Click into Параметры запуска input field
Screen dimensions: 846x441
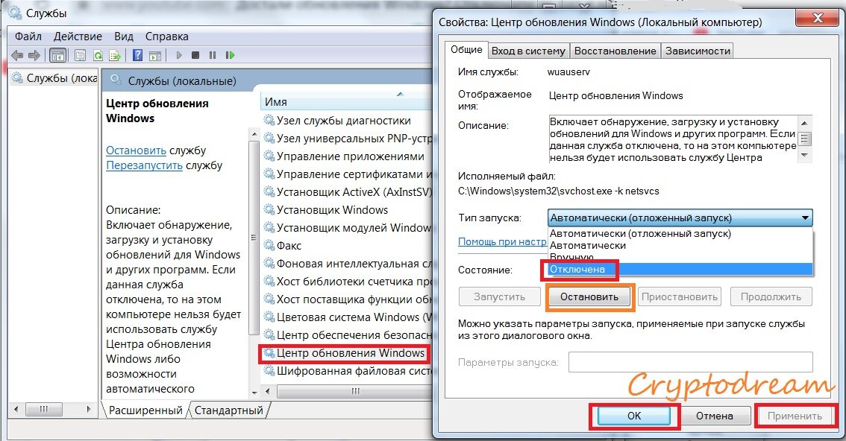(x=691, y=362)
